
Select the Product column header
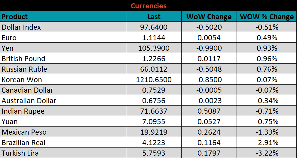[x=15, y=16]
